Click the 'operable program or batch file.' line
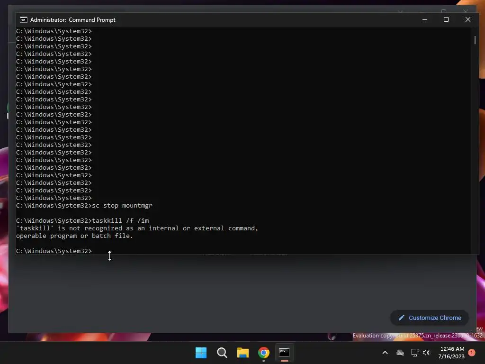Screen dimensions: 485x364 pyautogui.click(x=74, y=236)
